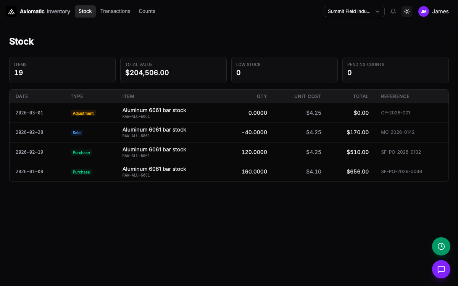Click the 0.0000 quantity cell
458x286 pixels.
pyautogui.click(x=258, y=113)
